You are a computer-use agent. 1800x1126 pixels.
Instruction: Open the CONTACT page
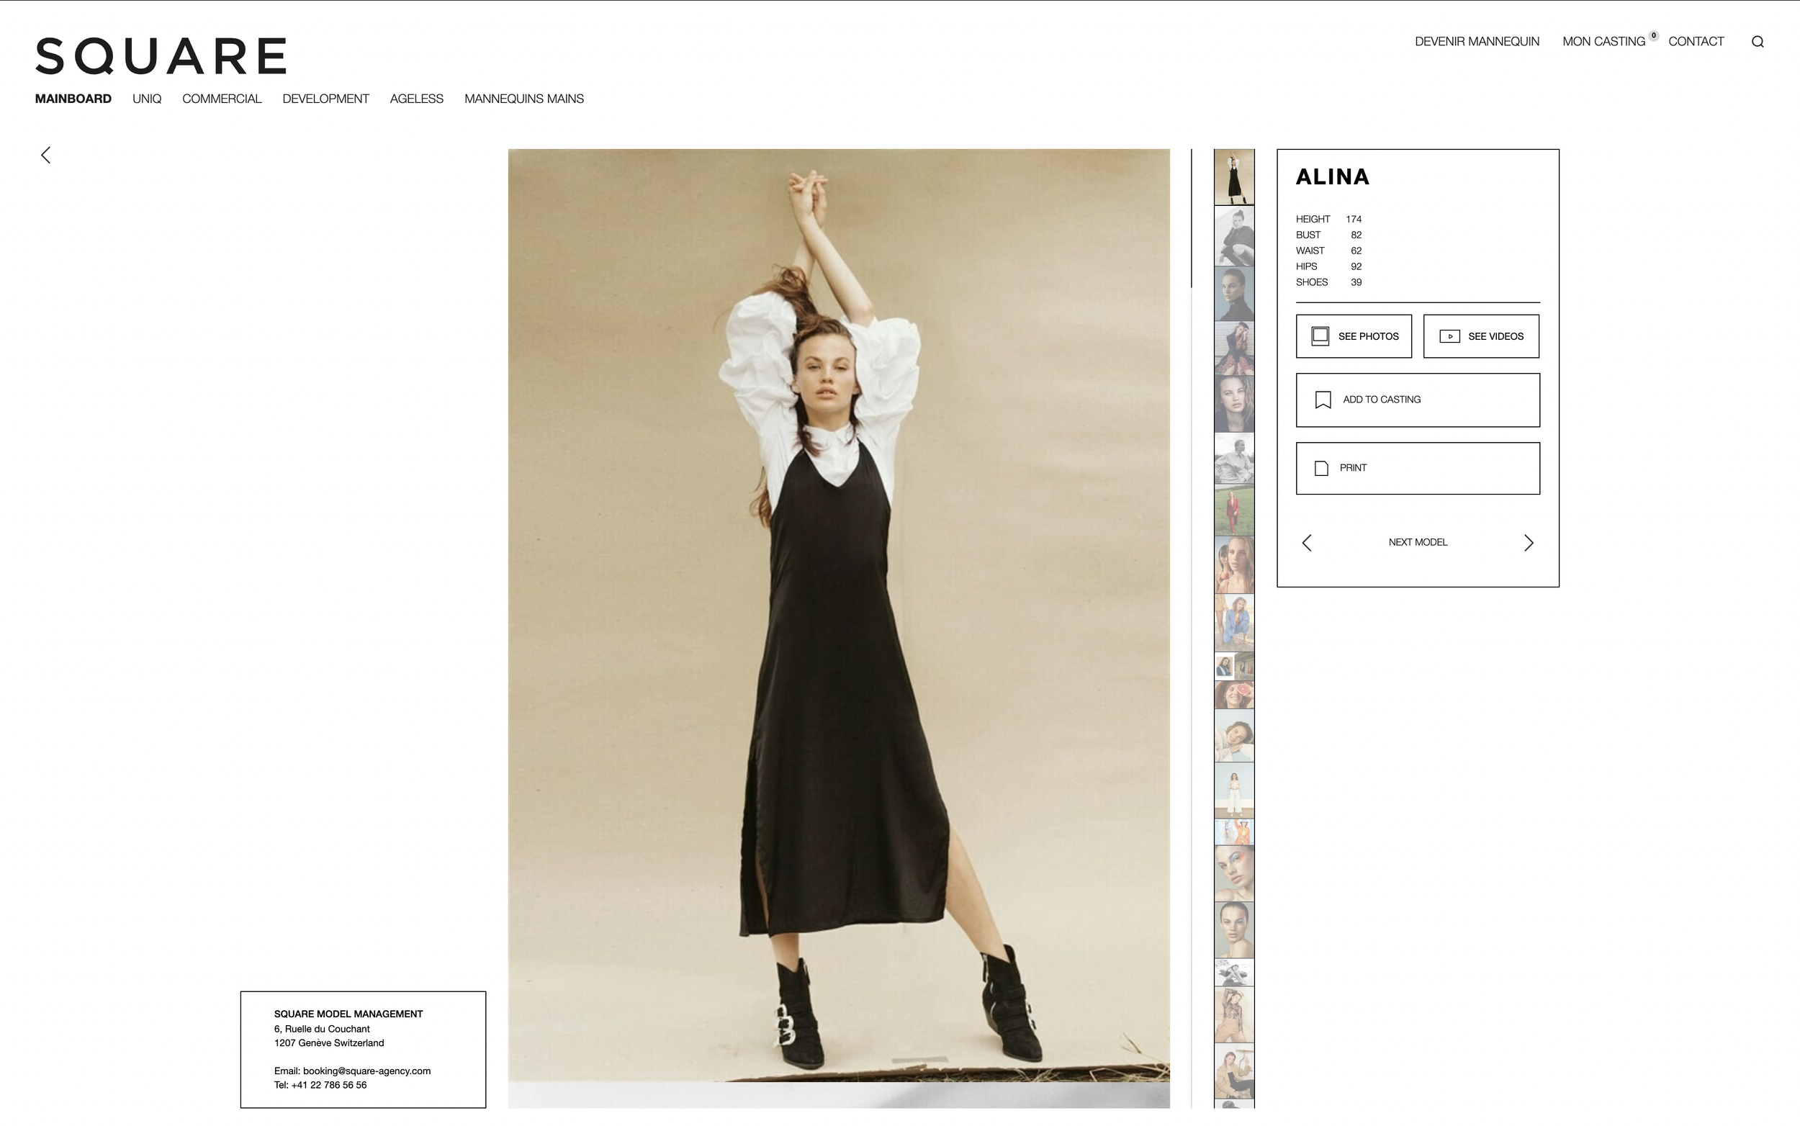[1695, 42]
